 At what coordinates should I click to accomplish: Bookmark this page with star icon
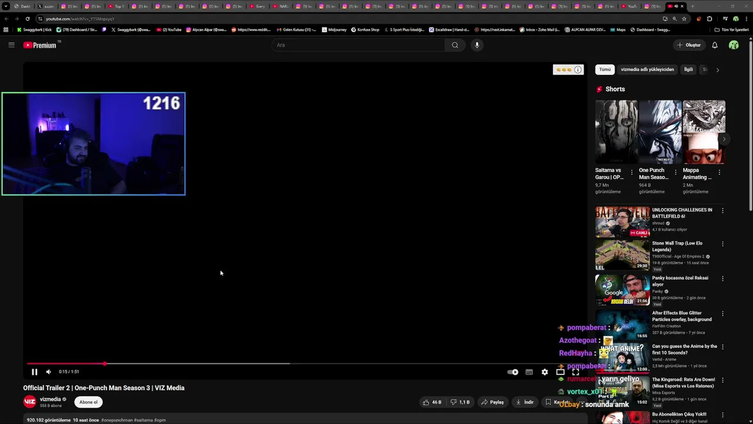pos(684,19)
